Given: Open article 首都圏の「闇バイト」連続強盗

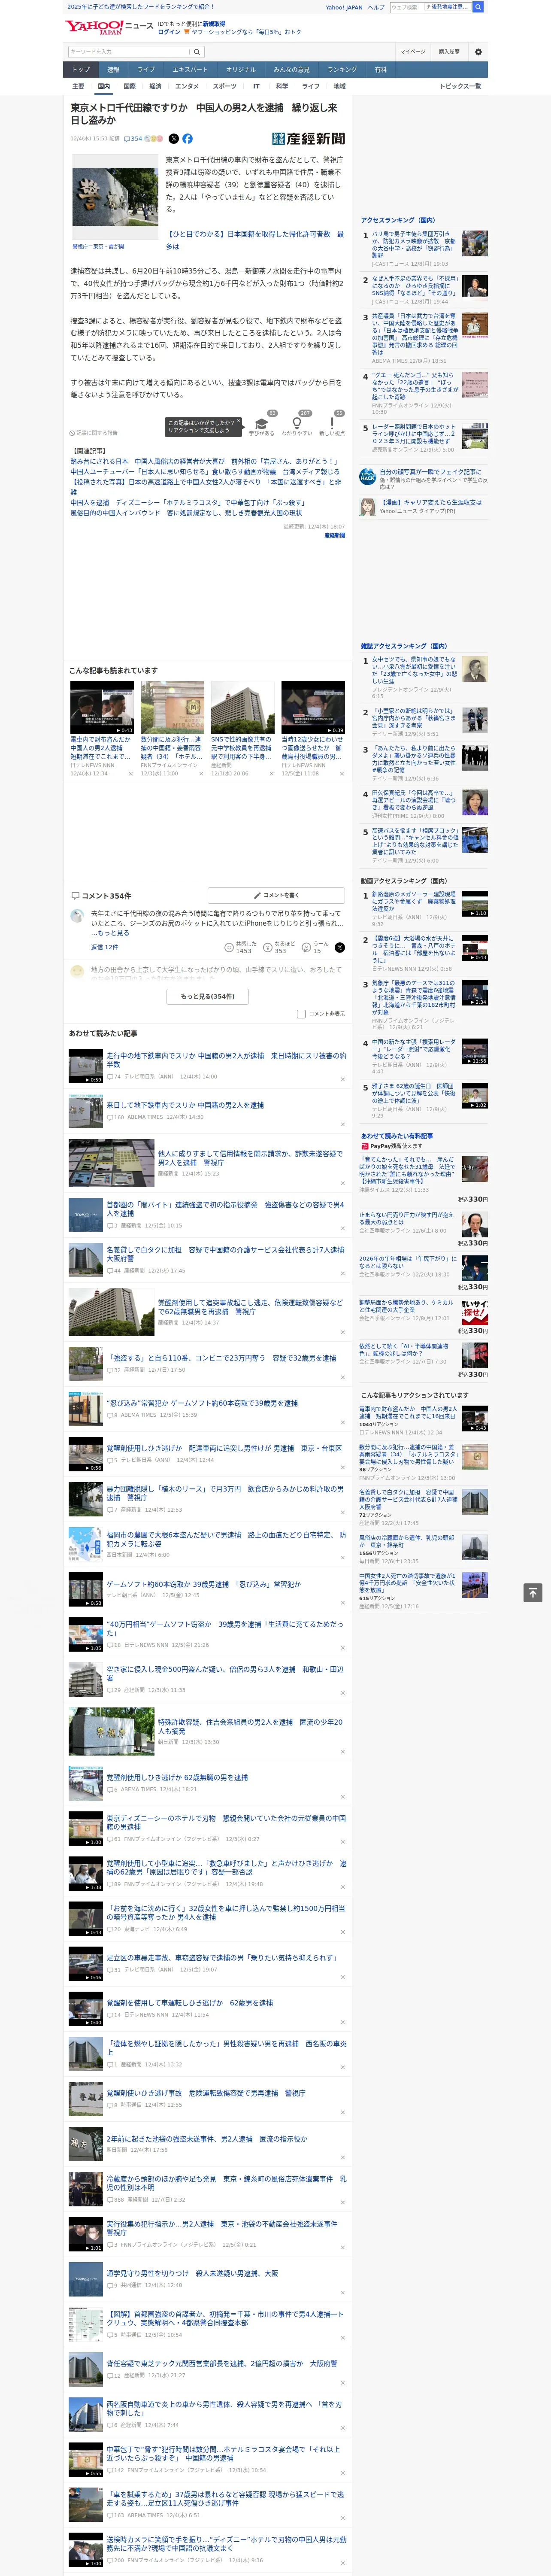Looking at the screenshot, I should point(225,1209).
